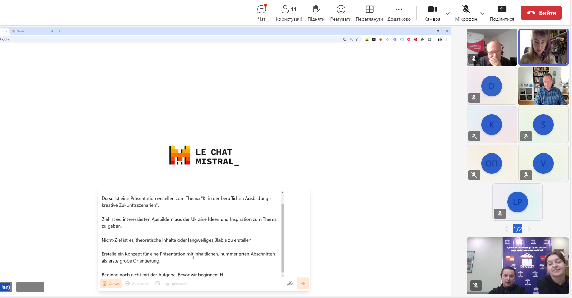Viewport: 572px width, 298px height.
Task: Open a new browser tab
Action: [x=59, y=31]
